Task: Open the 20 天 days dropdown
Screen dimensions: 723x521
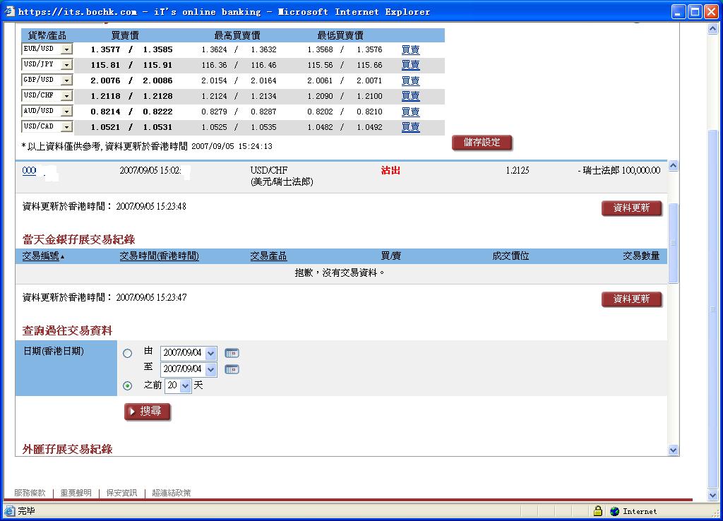Action: 186,385
